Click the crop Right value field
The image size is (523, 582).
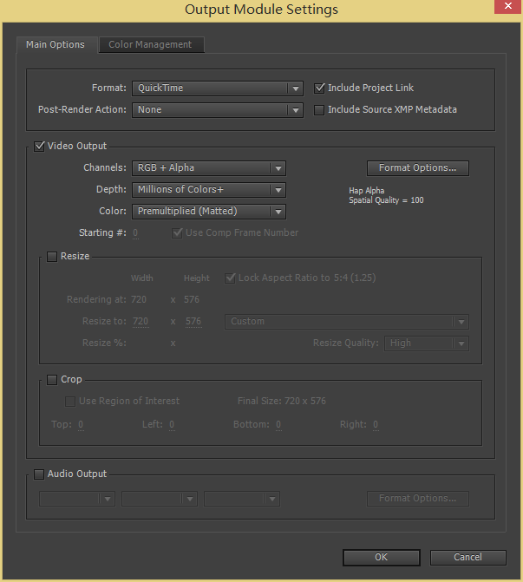pyautogui.click(x=376, y=425)
